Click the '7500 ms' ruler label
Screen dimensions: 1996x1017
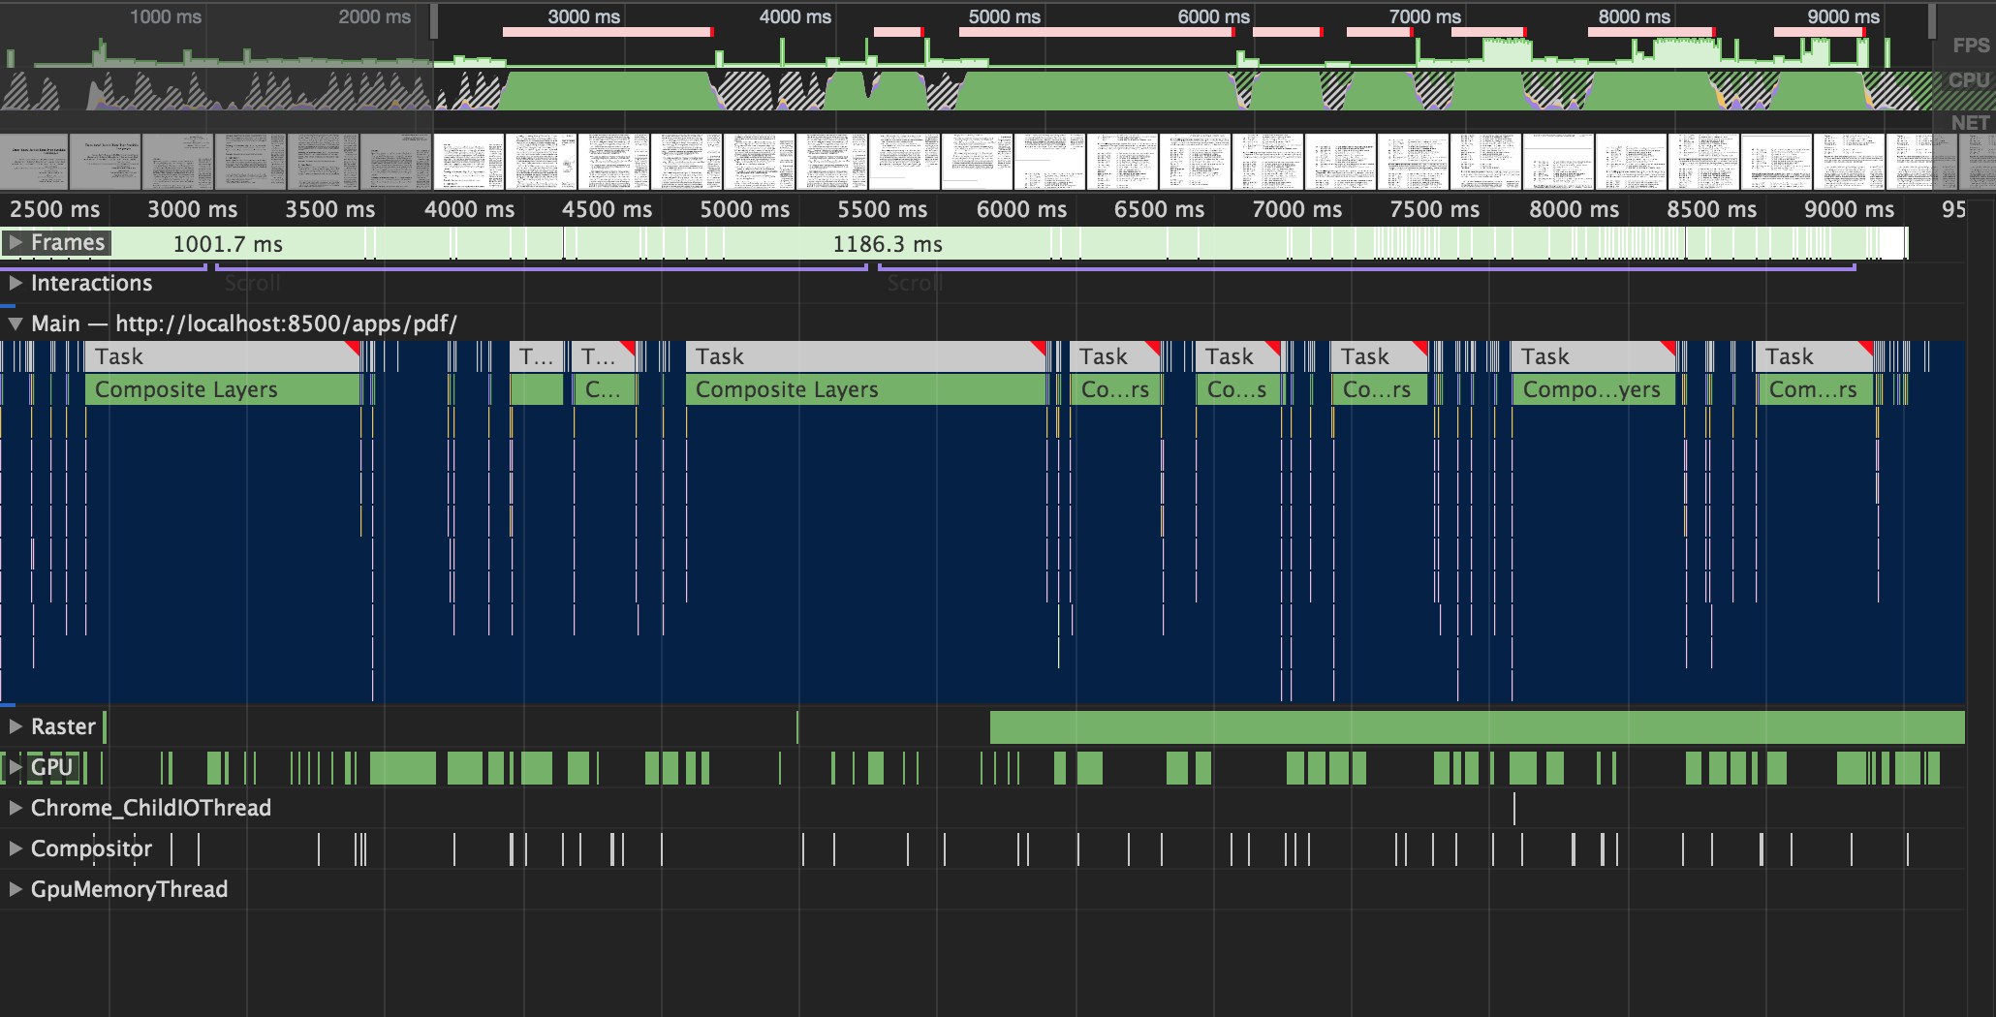[x=1435, y=209]
